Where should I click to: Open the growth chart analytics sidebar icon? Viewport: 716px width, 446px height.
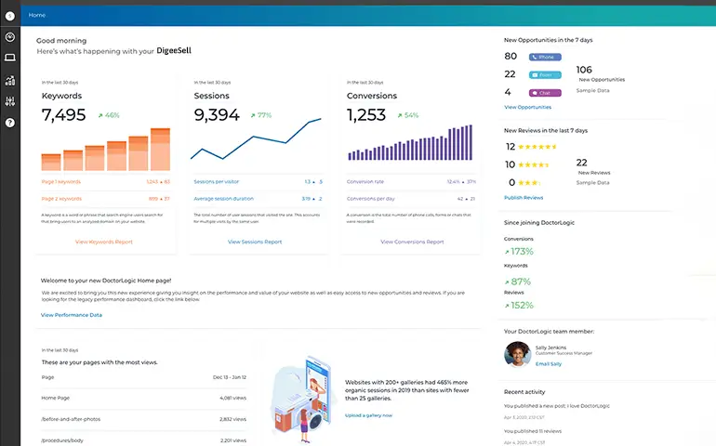click(x=10, y=81)
